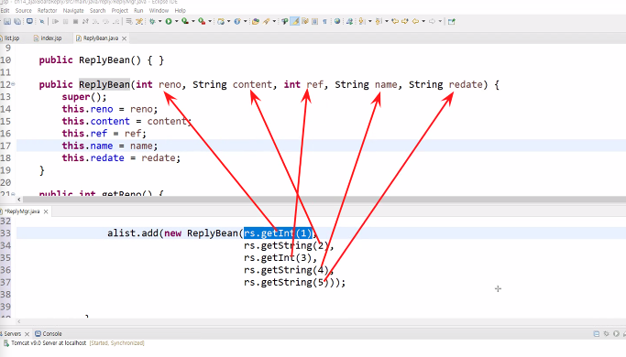Toggle Show Whitespace Characters pilcrow icon
This screenshot has width=626, height=357.
tap(324, 22)
